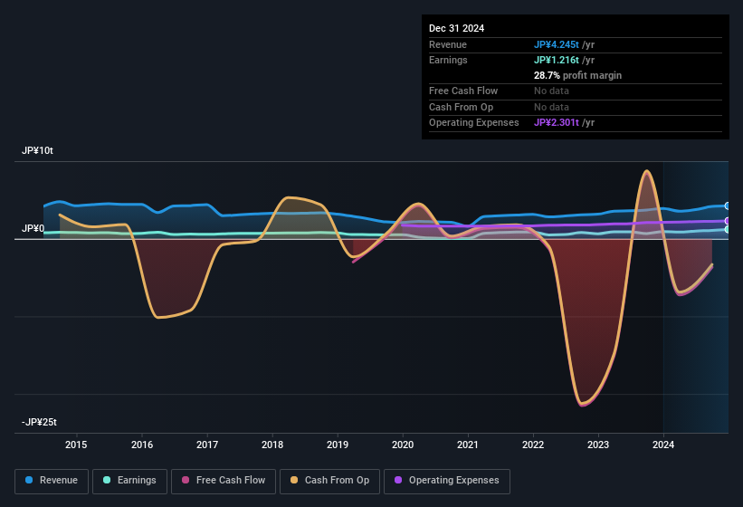Click the JP¥10t y-axis label
743x507 pixels.
[38, 151]
